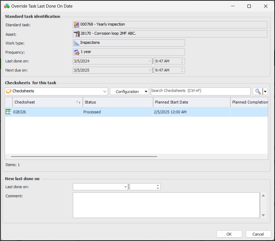Click the horizontal scrollbar in checksheet grid
The width and height of the screenshot is (275, 241).
pyautogui.click(x=84, y=156)
